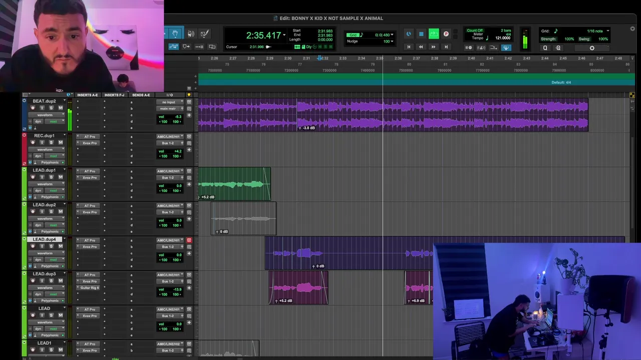This screenshot has width=641, height=360.
Task: Select the Pencil tool
Action: (204, 33)
